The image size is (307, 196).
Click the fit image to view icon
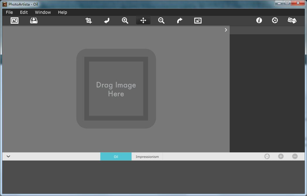[x=198, y=21]
